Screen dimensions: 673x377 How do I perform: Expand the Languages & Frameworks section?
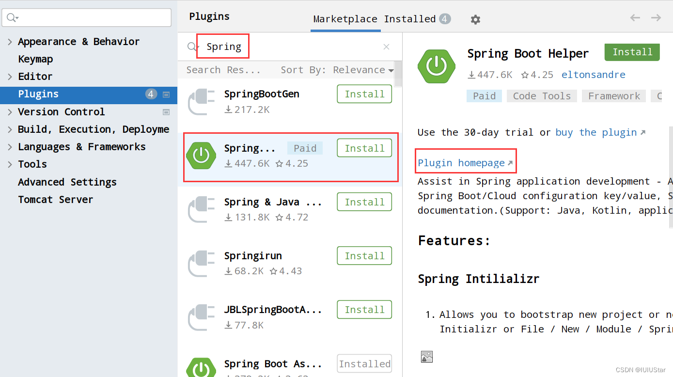(x=9, y=146)
